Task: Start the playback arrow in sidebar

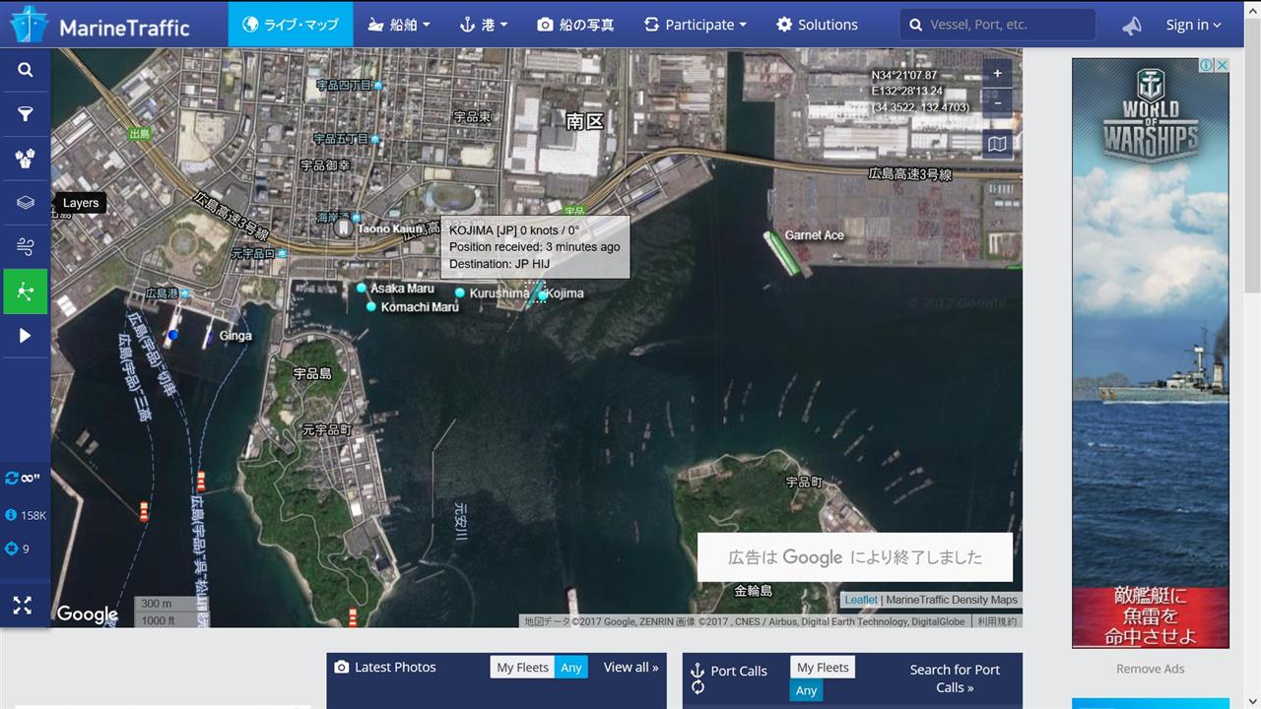Action: point(26,336)
